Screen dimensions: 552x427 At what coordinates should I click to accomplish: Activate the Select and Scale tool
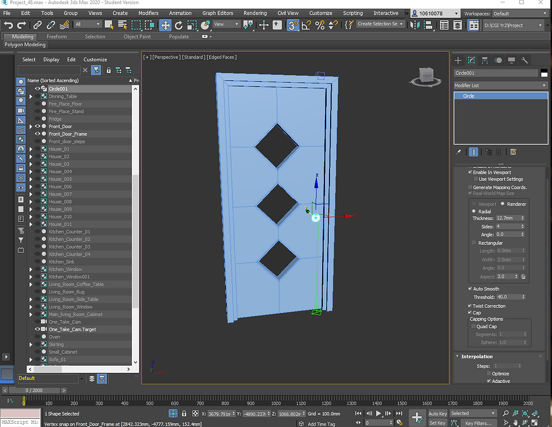(x=192, y=25)
